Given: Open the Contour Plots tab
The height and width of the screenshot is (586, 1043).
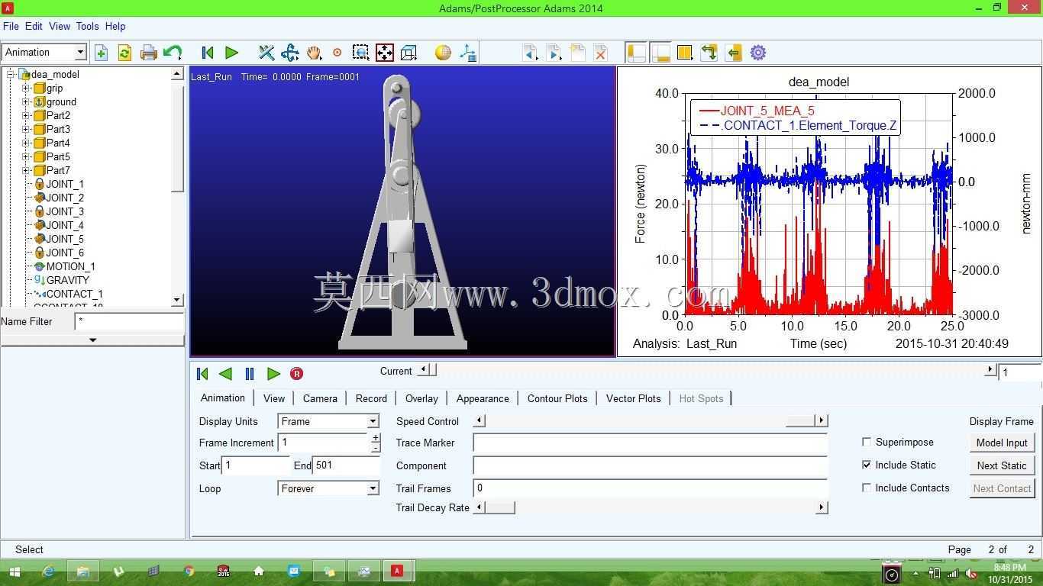Looking at the screenshot, I should click(x=557, y=398).
